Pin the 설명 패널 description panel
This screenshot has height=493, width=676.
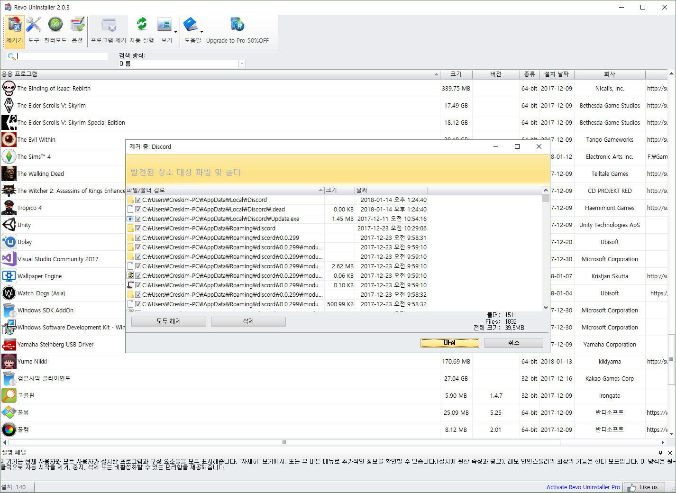[x=660, y=453]
